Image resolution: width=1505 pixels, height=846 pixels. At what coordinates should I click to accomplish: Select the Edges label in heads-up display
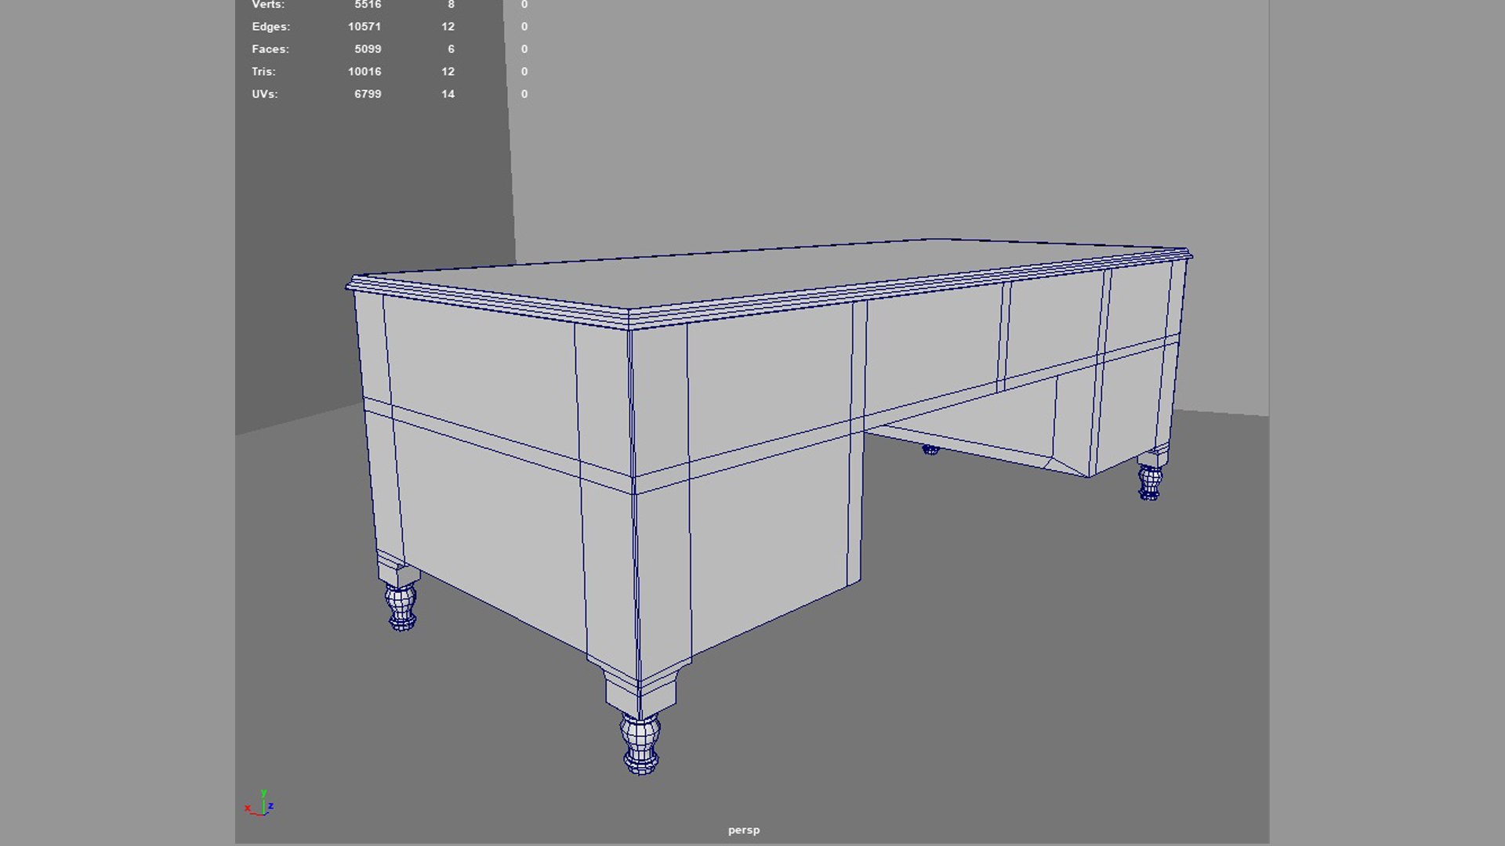tap(270, 27)
